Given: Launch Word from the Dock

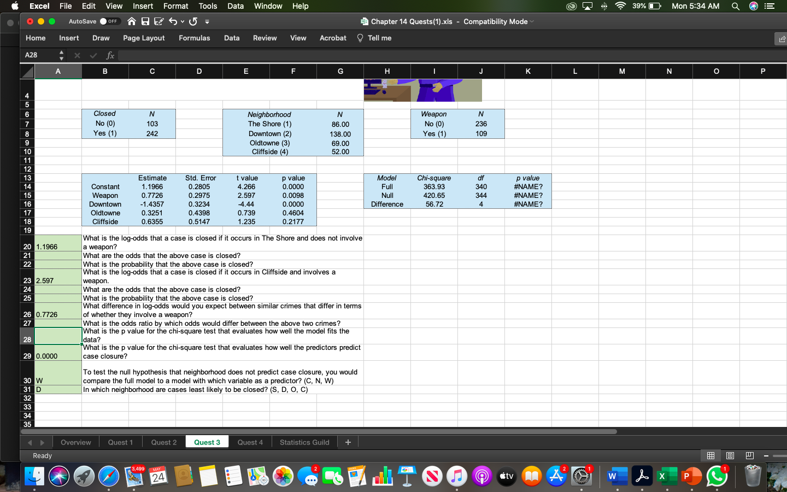Looking at the screenshot, I should point(616,476).
